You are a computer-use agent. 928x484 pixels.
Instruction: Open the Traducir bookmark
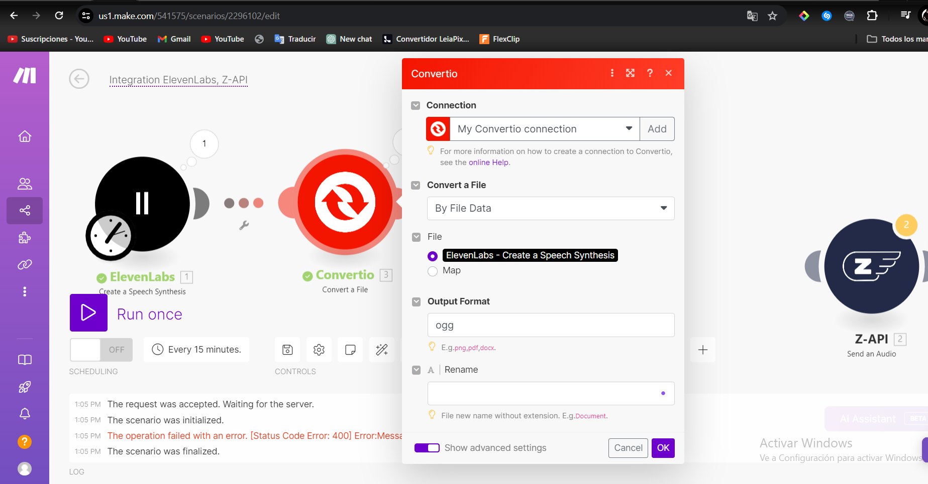coord(295,39)
